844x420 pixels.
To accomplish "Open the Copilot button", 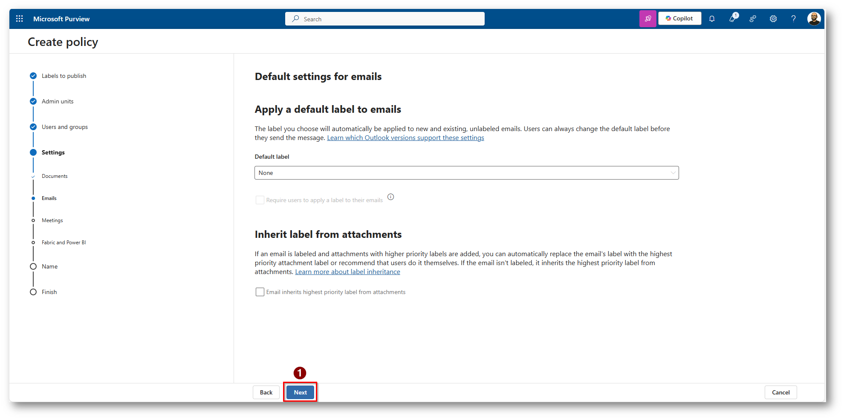I will pos(679,18).
